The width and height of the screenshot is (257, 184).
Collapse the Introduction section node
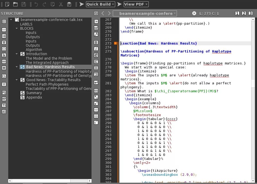16,54
